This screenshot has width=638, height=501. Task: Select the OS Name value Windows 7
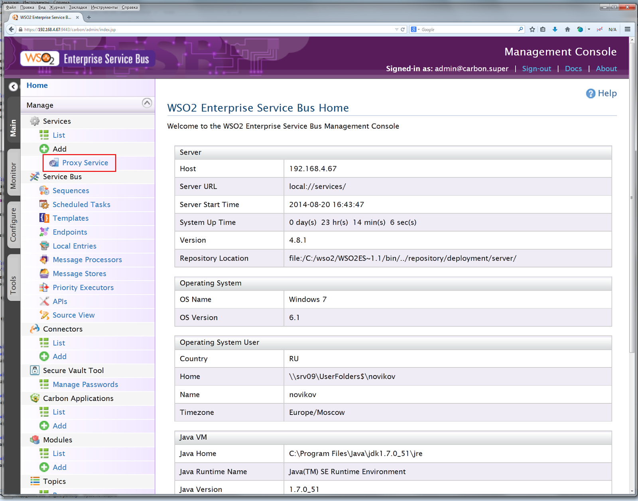(x=307, y=299)
